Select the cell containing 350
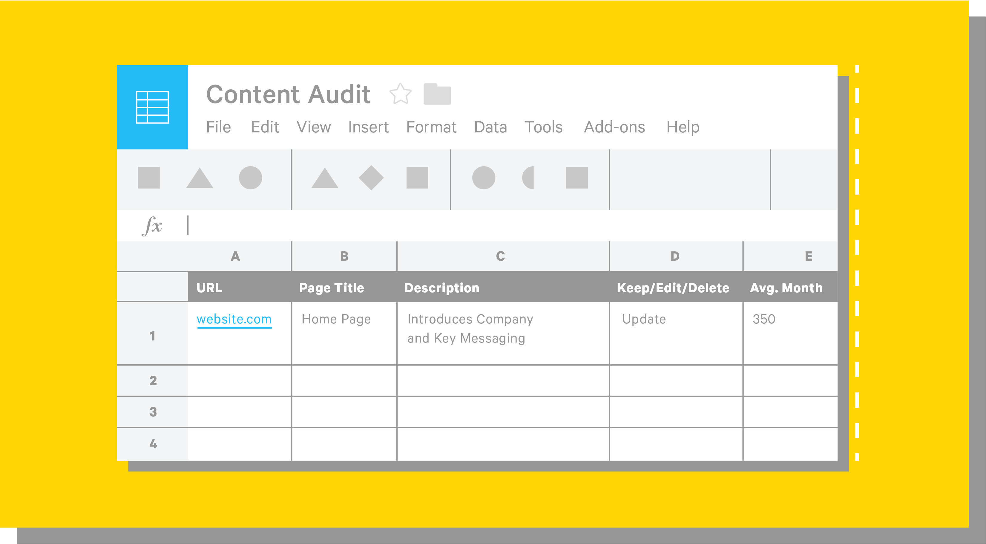The width and height of the screenshot is (986, 544). (x=790, y=334)
